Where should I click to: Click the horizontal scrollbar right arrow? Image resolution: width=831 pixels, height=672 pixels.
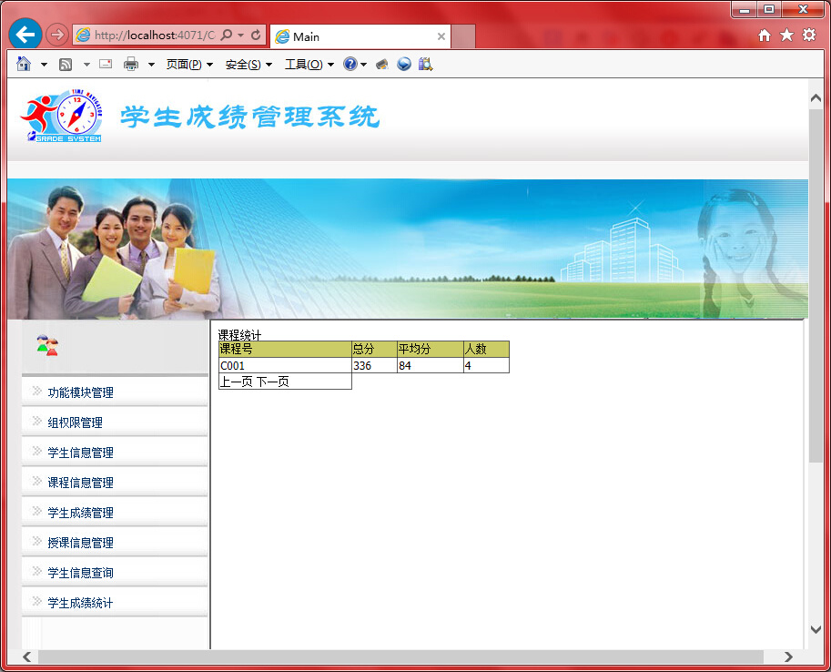(x=788, y=657)
